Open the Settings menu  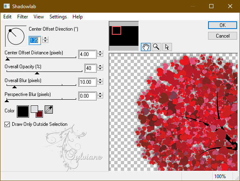click(58, 17)
